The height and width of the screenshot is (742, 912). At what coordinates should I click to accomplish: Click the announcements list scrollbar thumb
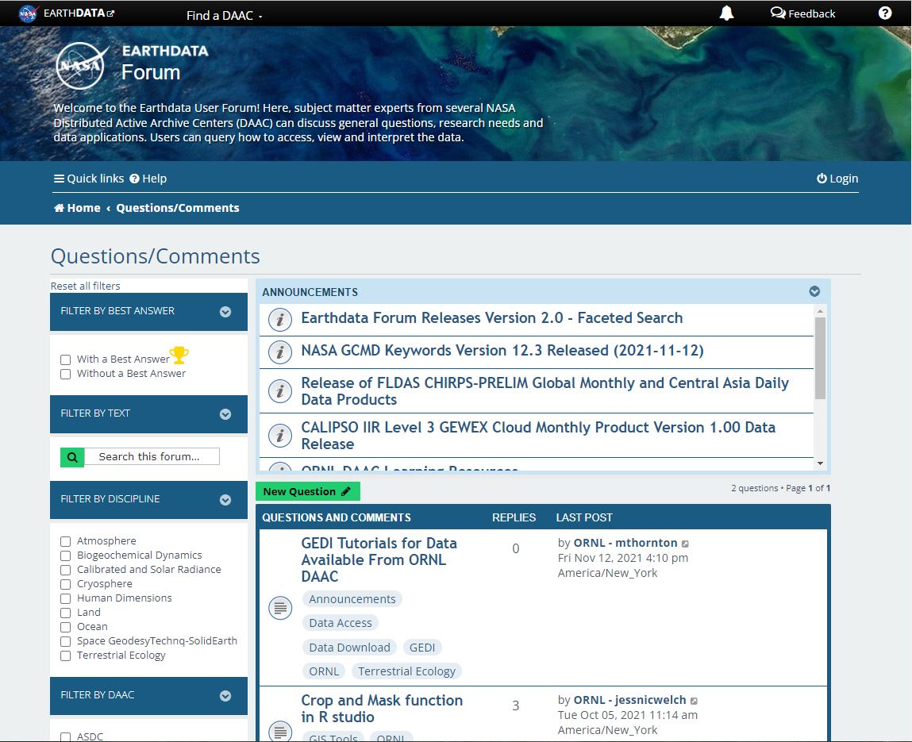[x=820, y=358]
